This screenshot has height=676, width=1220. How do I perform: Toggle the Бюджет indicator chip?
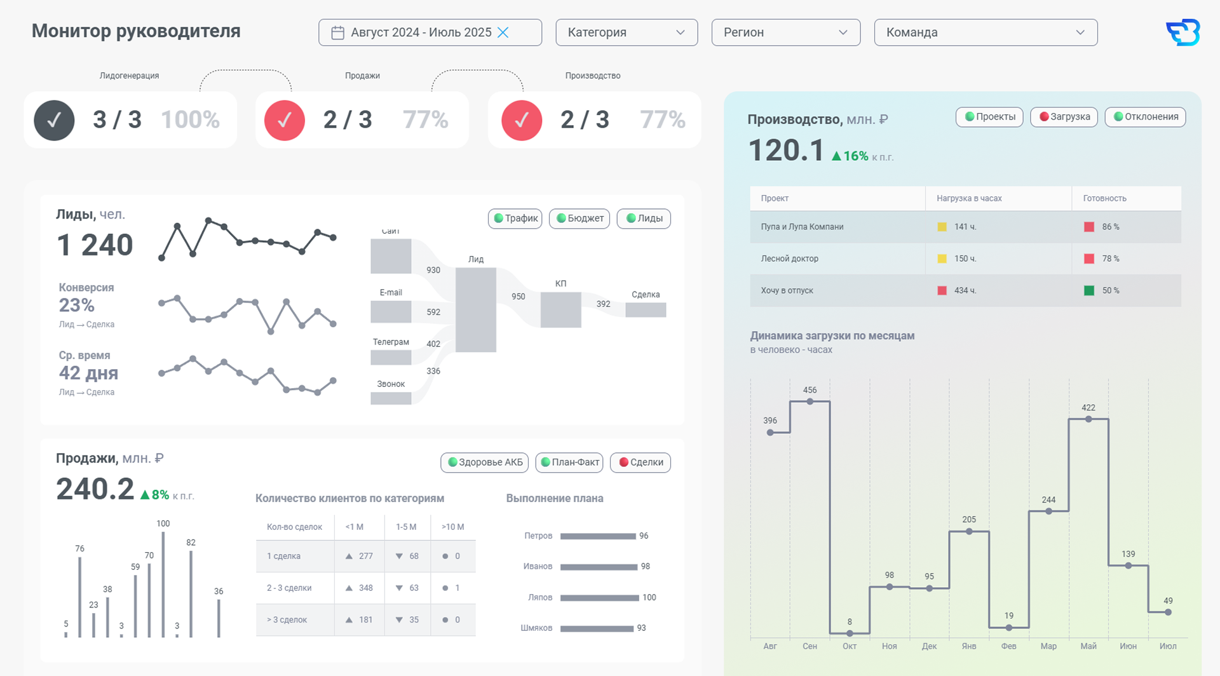pos(579,219)
